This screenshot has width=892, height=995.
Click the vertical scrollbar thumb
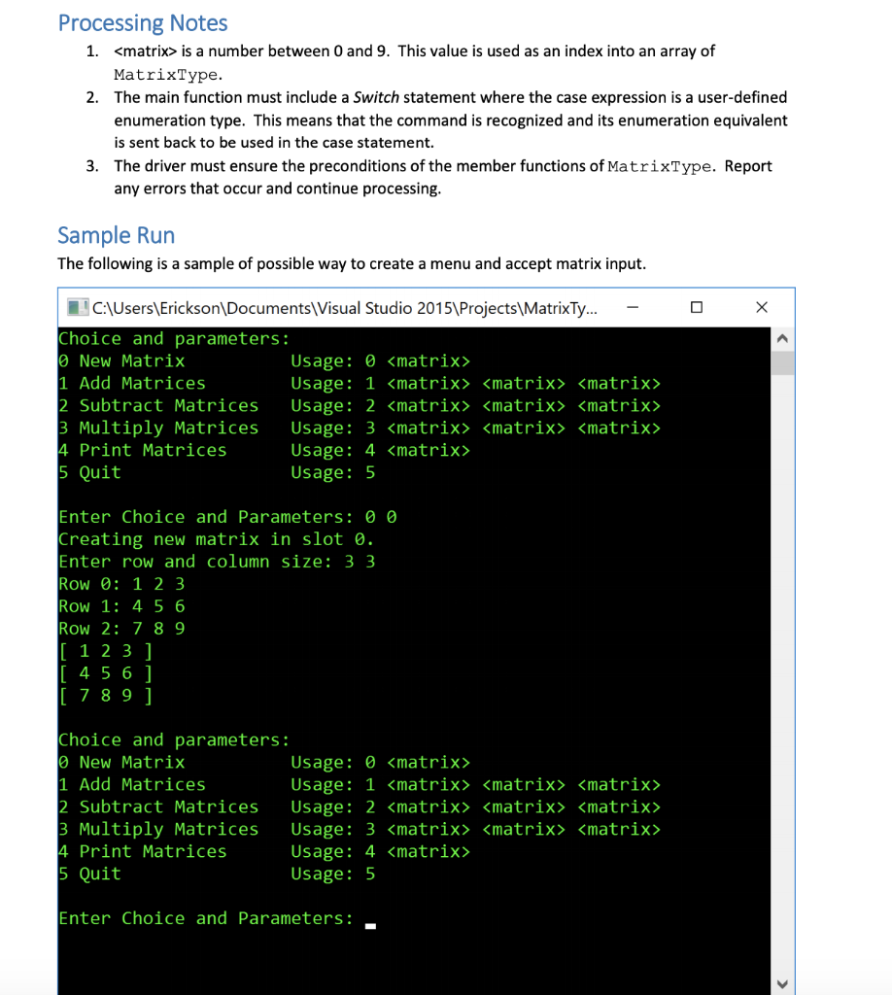[782, 363]
